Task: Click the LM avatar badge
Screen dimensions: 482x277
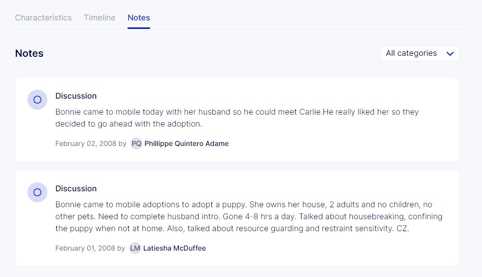Action: pos(135,248)
